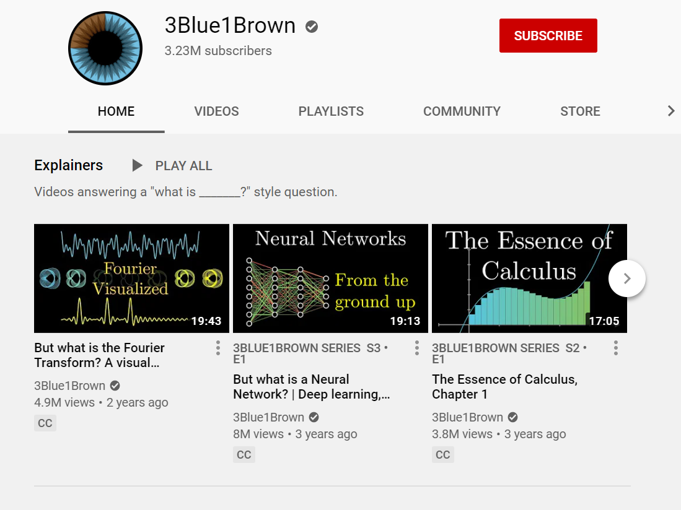
Task: Open 'The Essence of Calculus, Chapter 1' title
Action: (504, 387)
